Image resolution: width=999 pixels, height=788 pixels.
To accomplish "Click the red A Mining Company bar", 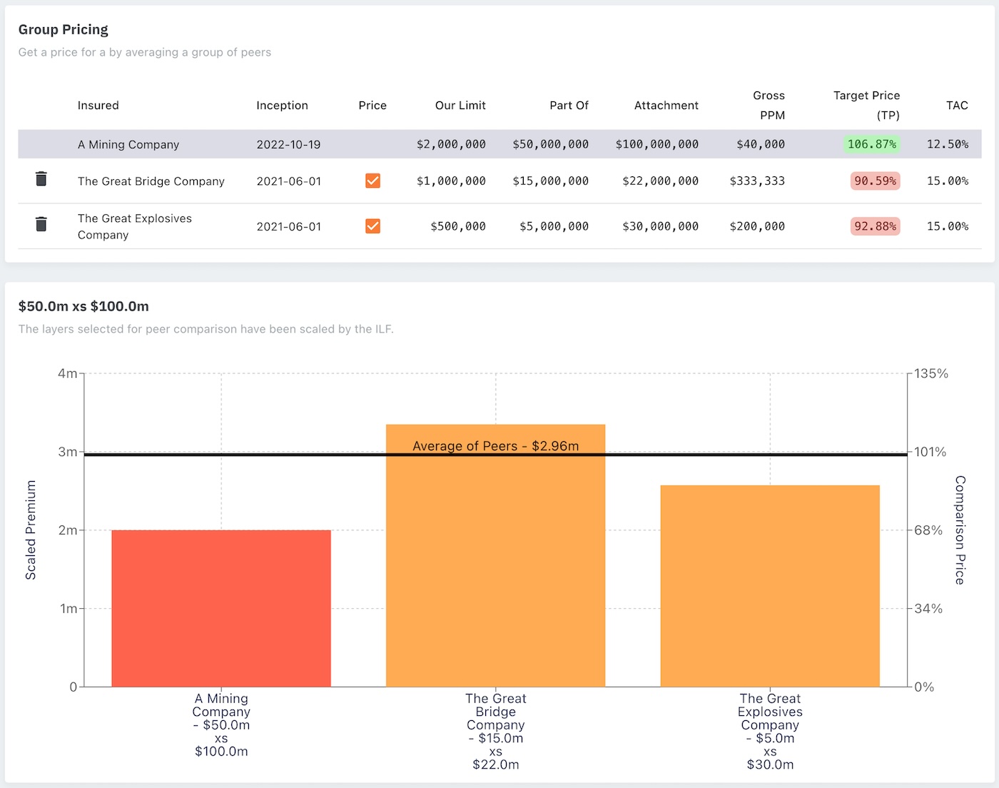I will tap(221, 608).
